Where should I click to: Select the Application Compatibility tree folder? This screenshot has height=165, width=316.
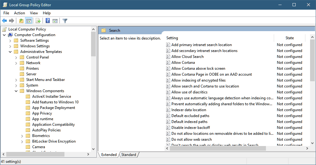[x=54, y=125]
